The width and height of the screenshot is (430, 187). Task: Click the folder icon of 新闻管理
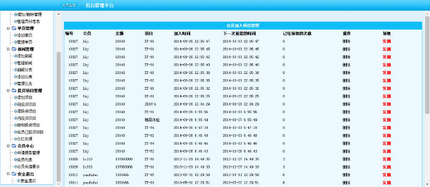14,49
